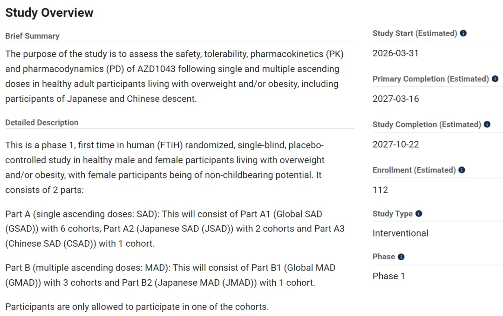Click the 'Participants are only allowed' sentence

pyautogui.click(x=137, y=307)
